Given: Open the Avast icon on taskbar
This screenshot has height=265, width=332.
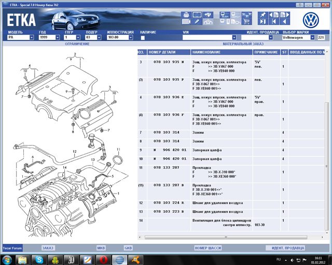Looking at the screenshot, I should coord(135,260).
